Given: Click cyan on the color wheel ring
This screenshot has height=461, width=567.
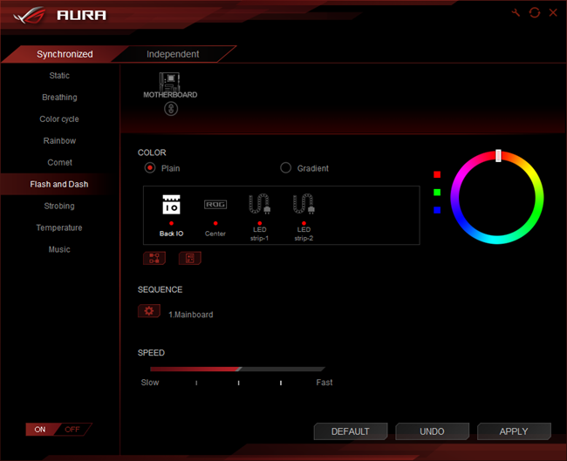Looking at the screenshot, I should [497, 240].
